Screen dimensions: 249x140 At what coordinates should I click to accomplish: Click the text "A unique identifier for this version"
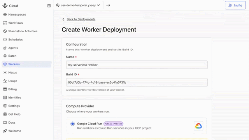tap(95, 90)
